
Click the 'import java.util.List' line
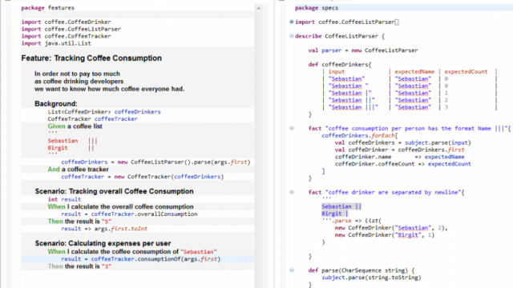click(x=56, y=43)
